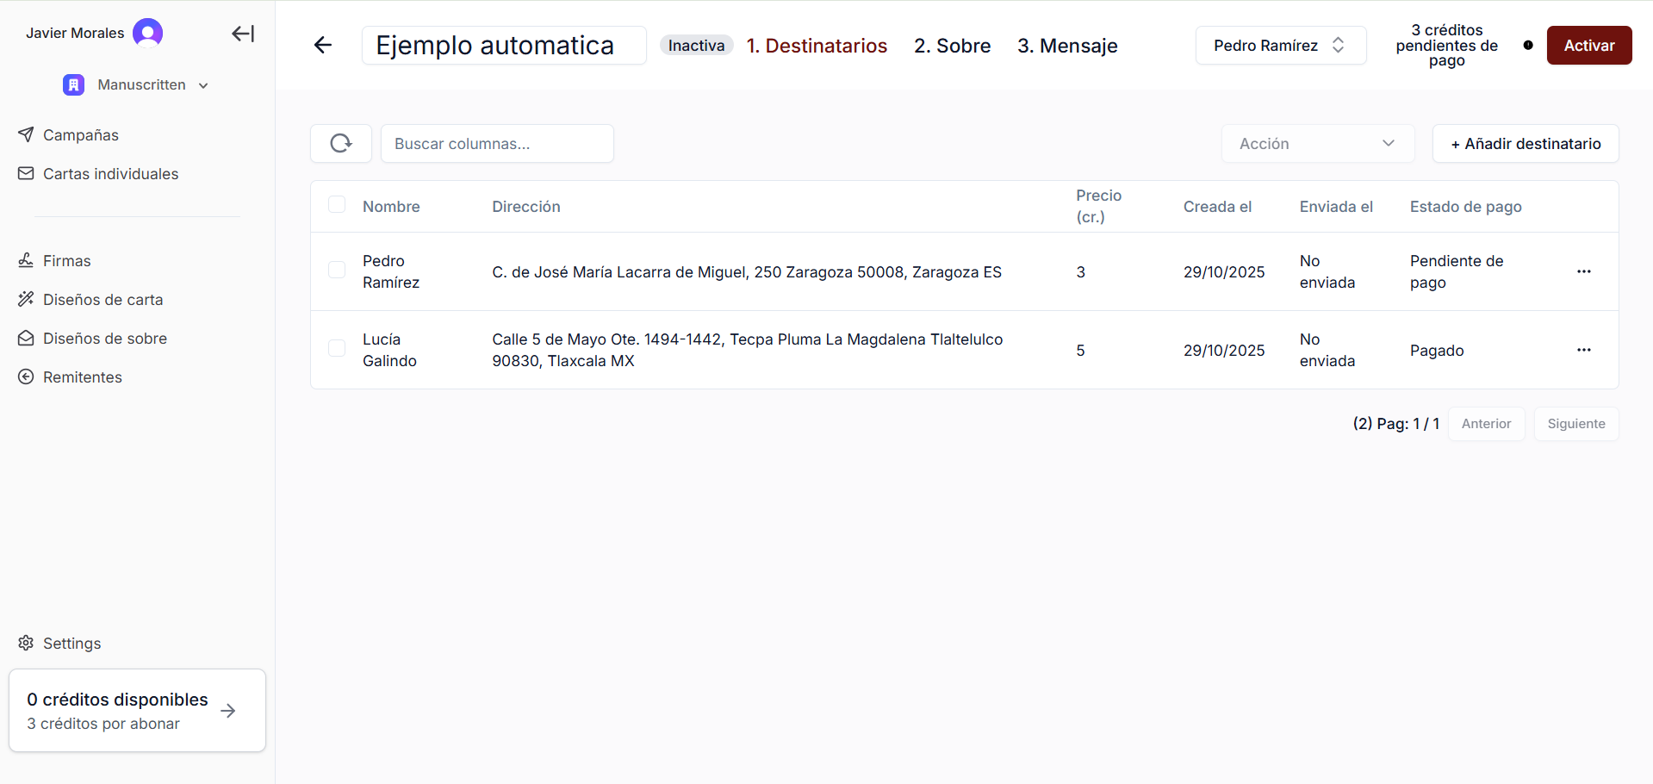The width and height of the screenshot is (1653, 784).
Task: Toggle the select-all checkbox in table header
Action: click(x=337, y=204)
